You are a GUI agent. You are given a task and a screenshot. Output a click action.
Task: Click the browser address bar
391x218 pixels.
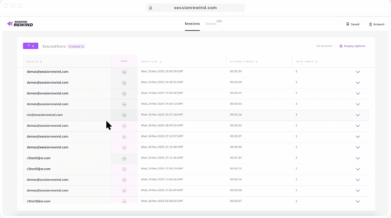tap(195, 8)
